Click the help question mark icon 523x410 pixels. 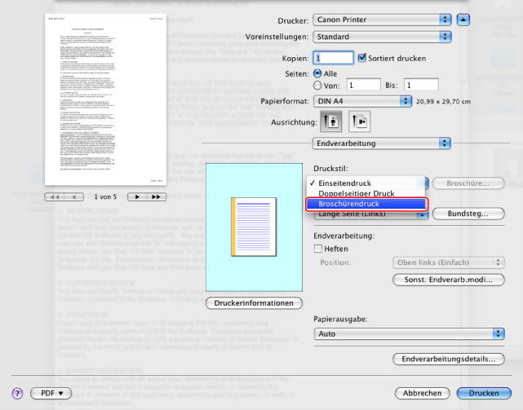pyautogui.click(x=16, y=393)
